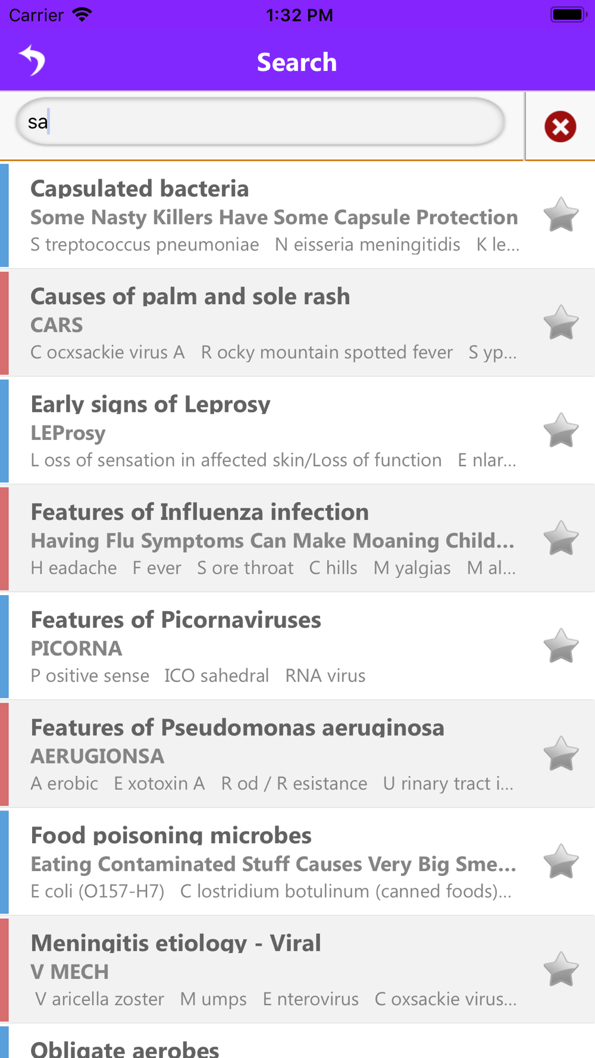Viewport: 595px width, 1058px height.
Task: Clear search with red X icon
Action: (560, 127)
